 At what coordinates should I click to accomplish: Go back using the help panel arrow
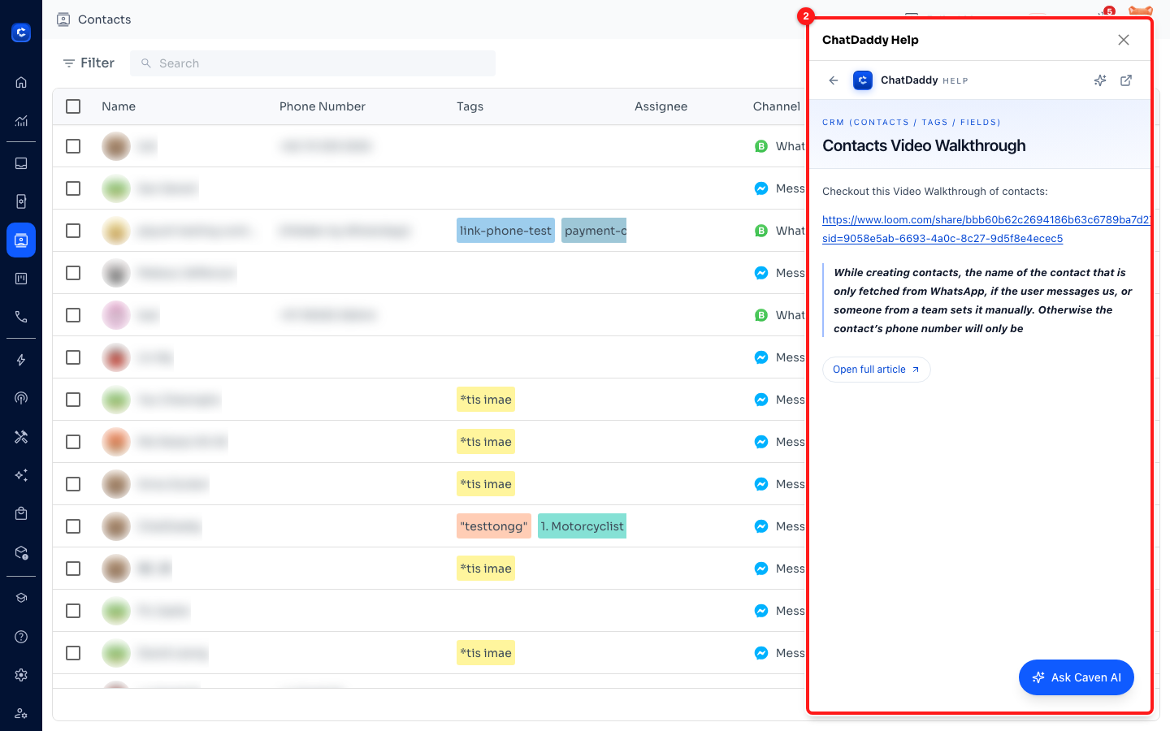pyautogui.click(x=834, y=80)
